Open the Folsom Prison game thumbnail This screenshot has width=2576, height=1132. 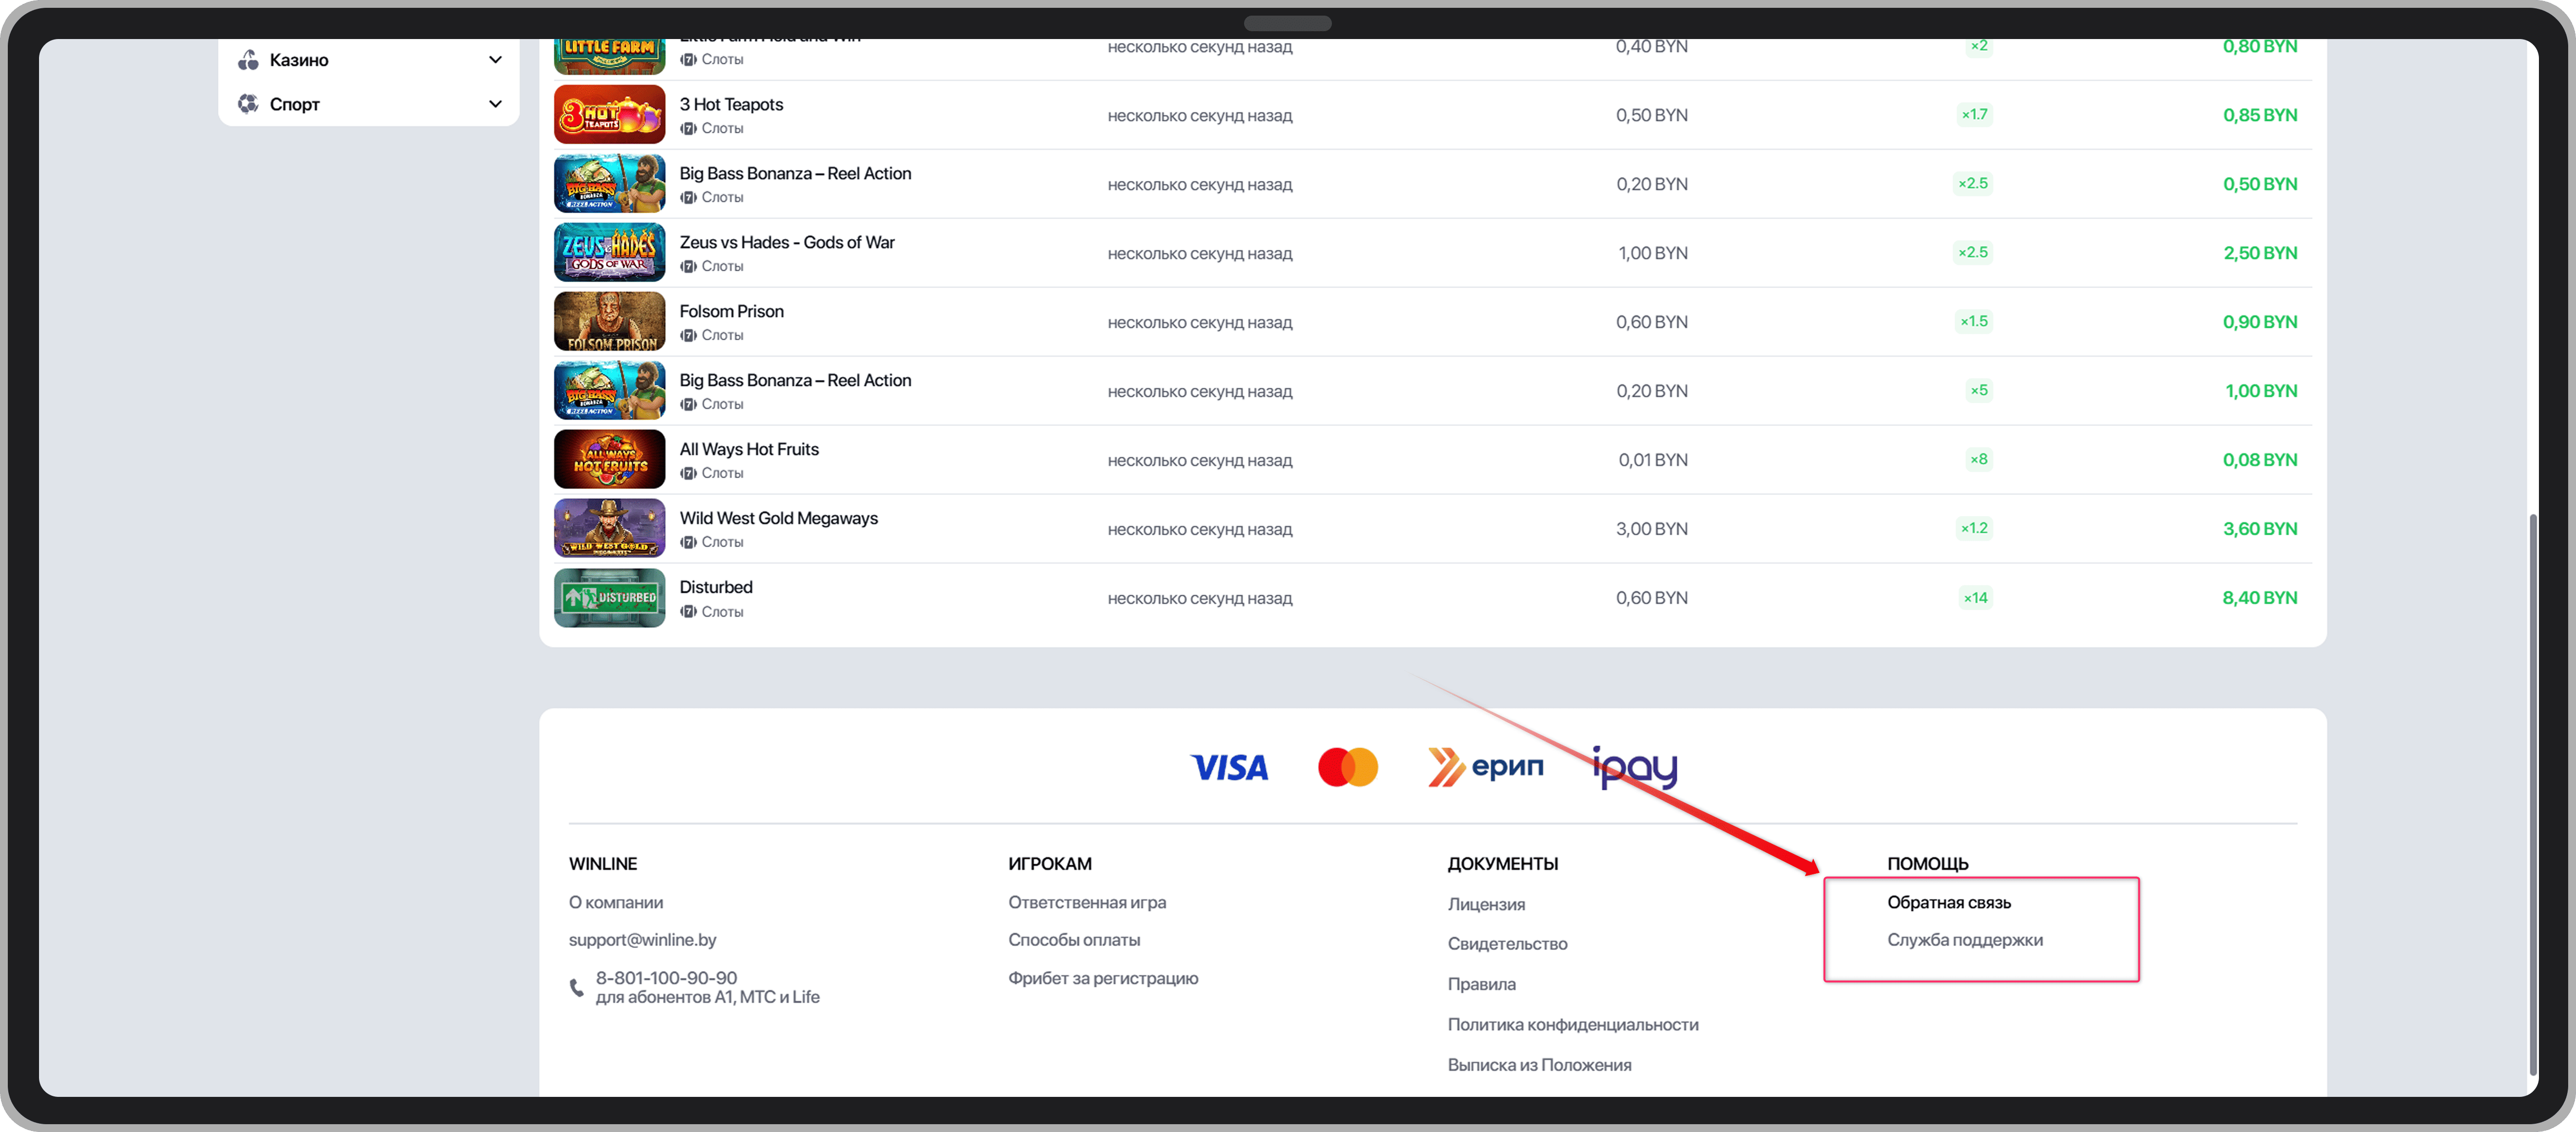(x=609, y=322)
